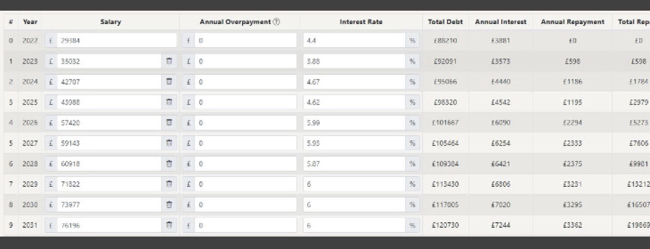Remove the 2025 salary row
This screenshot has width=650, height=249.
tap(169, 103)
